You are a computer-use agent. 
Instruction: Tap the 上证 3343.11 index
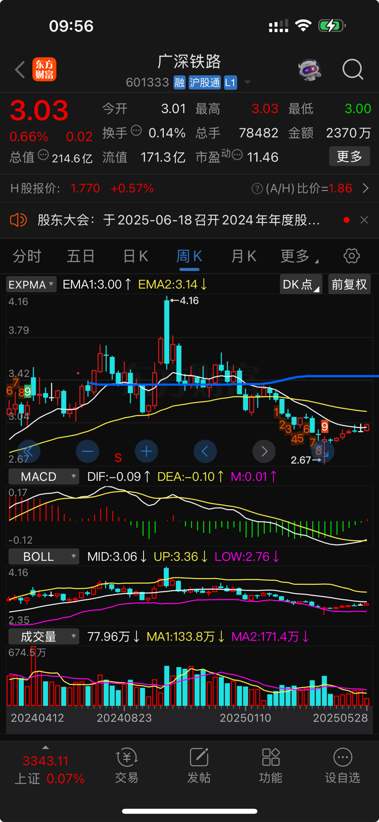point(45,761)
